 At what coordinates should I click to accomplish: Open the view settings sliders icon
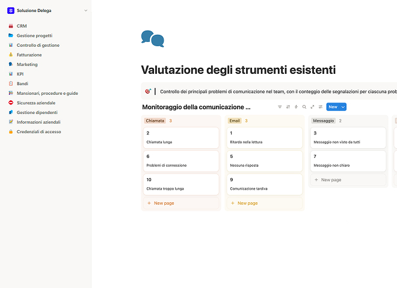[321, 107]
